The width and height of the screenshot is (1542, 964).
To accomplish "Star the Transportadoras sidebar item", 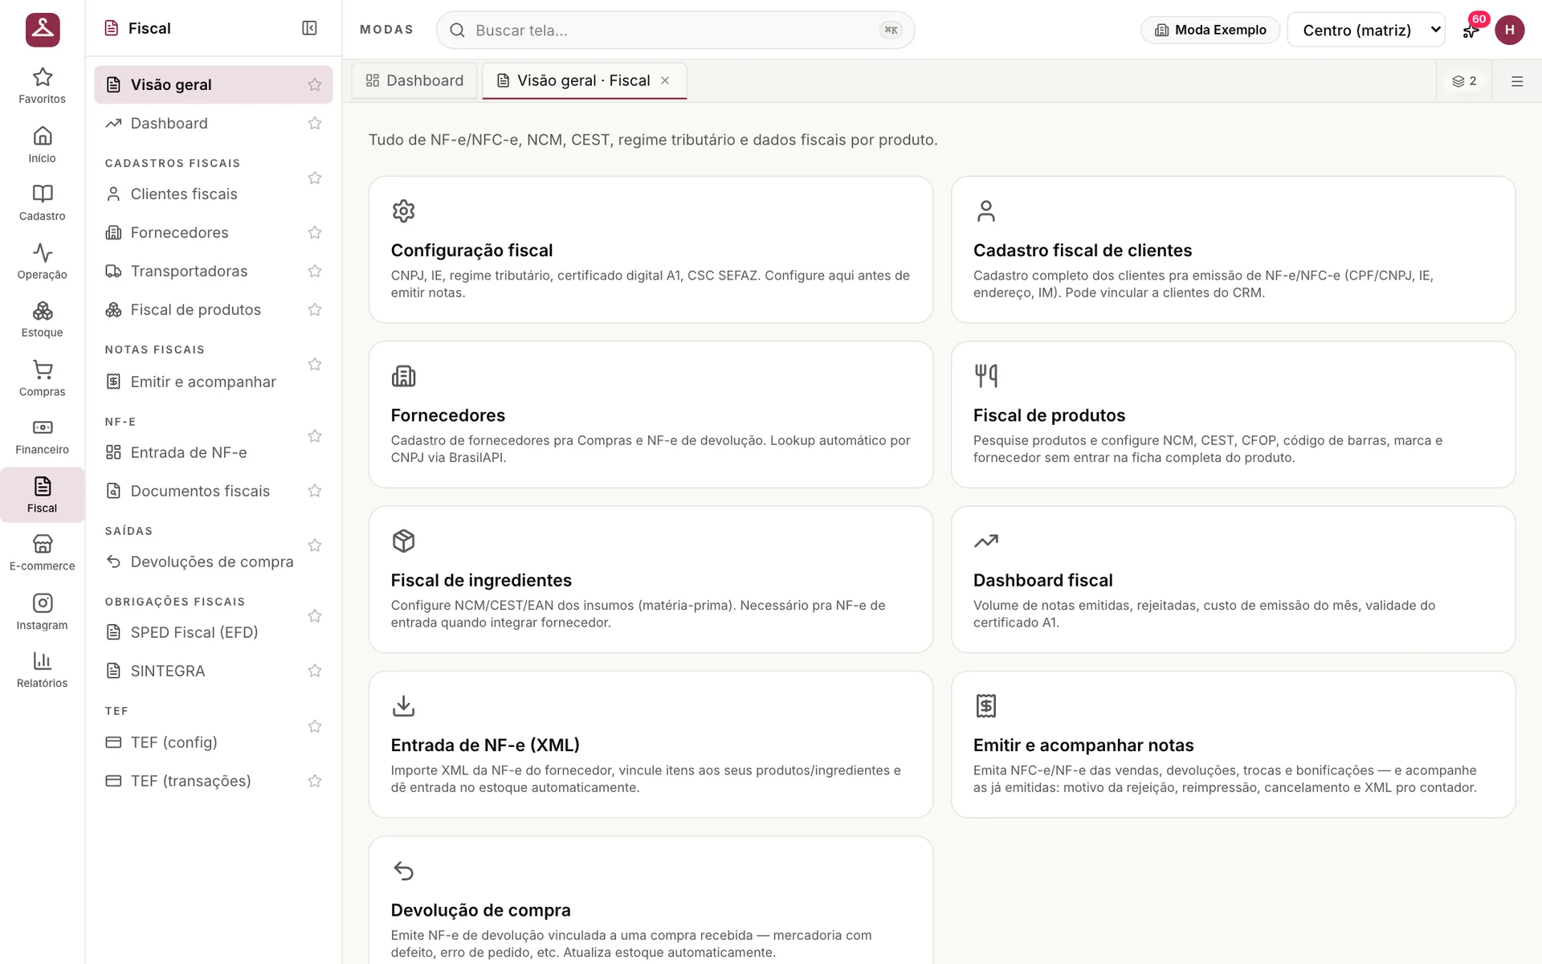I will tap(315, 271).
